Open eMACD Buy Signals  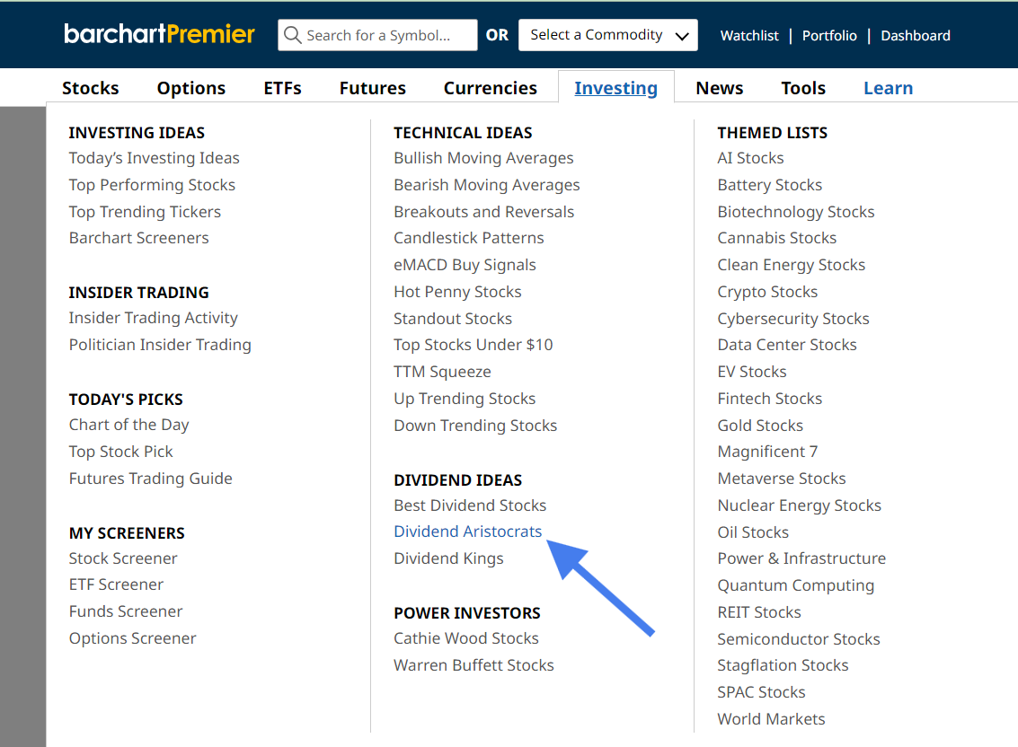[465, 265]
